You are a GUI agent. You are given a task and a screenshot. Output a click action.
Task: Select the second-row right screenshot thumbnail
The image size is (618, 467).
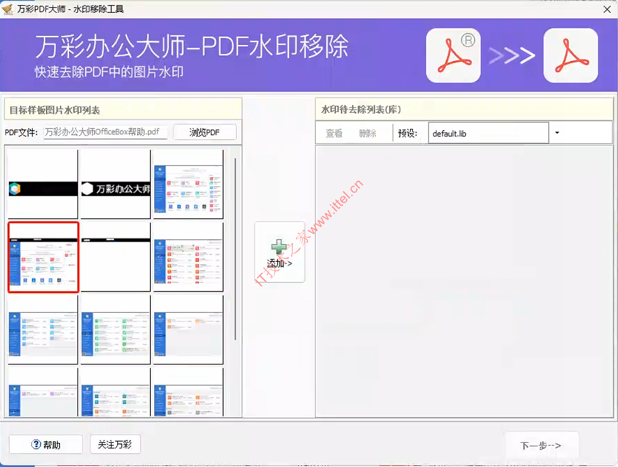188,257
